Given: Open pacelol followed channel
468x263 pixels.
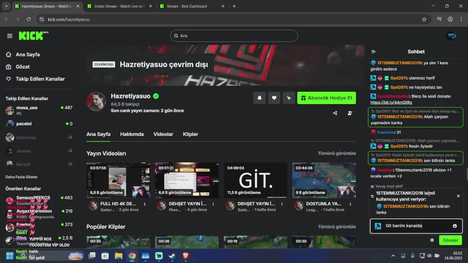Looking at the screenshot, I should [x=39, y=124].
